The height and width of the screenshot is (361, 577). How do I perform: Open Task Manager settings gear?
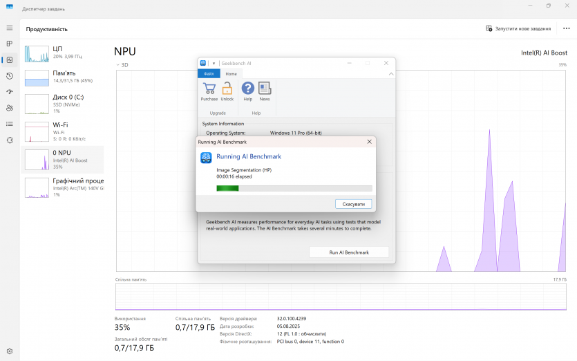point(10,351)
